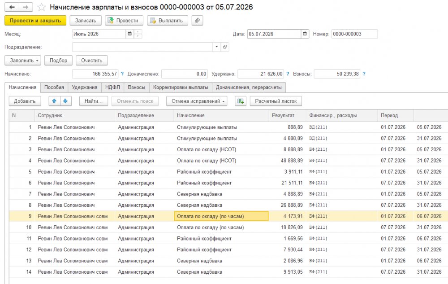Open calendar picker for the Дата field
Screen dimensions: 448x284
coord(305,34)
